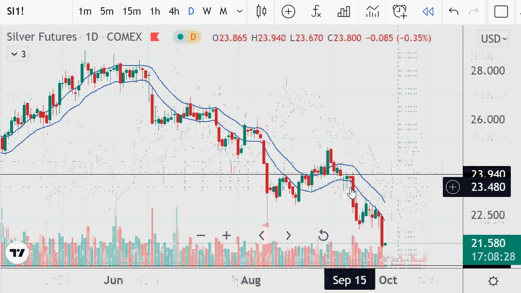Create an alert with the clock icon
The image size is (521, 293).
point(400,11)
